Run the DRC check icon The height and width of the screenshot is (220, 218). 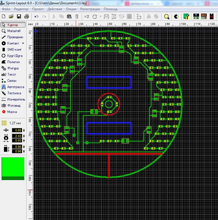[x=204, y=16]
